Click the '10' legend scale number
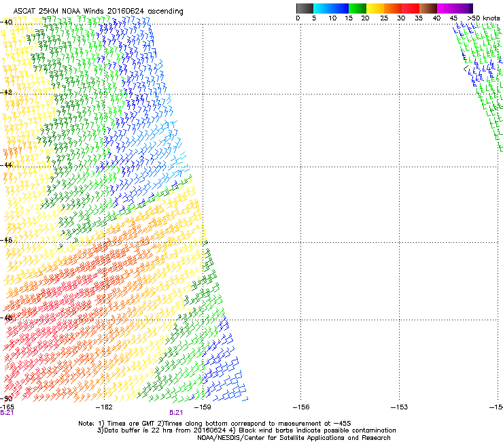This screenshot has width=503, height=442. click(332, 18)
